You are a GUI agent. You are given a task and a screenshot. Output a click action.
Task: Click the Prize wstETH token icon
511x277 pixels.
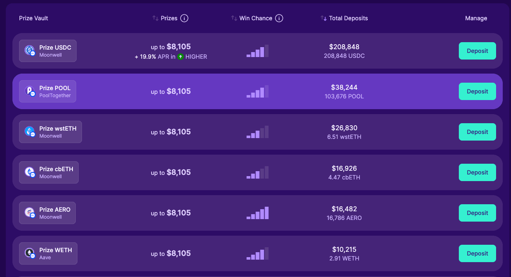[x=29, y=131]
